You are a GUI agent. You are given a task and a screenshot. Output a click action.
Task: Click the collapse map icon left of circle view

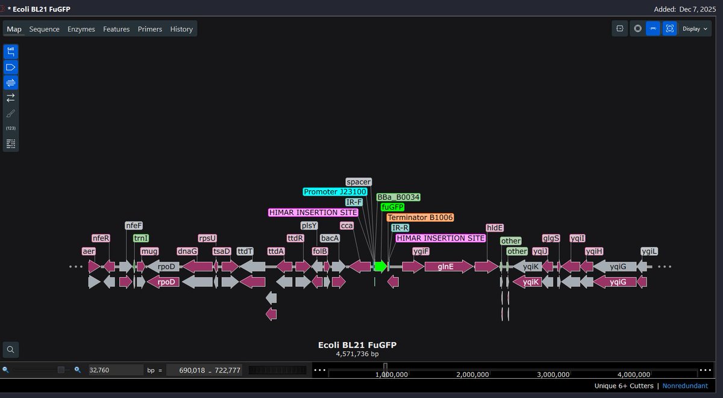point(620,28)
